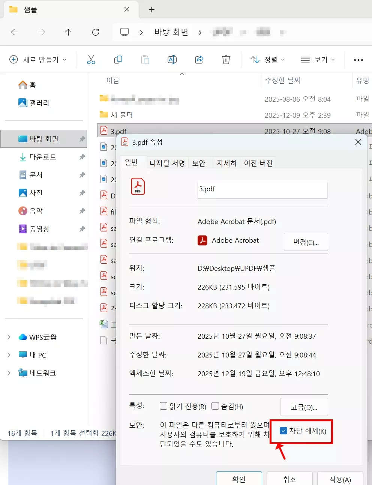Click the filename input showing 3.pdf
Viewport: 372px width, 485px height.
[262, 190]
